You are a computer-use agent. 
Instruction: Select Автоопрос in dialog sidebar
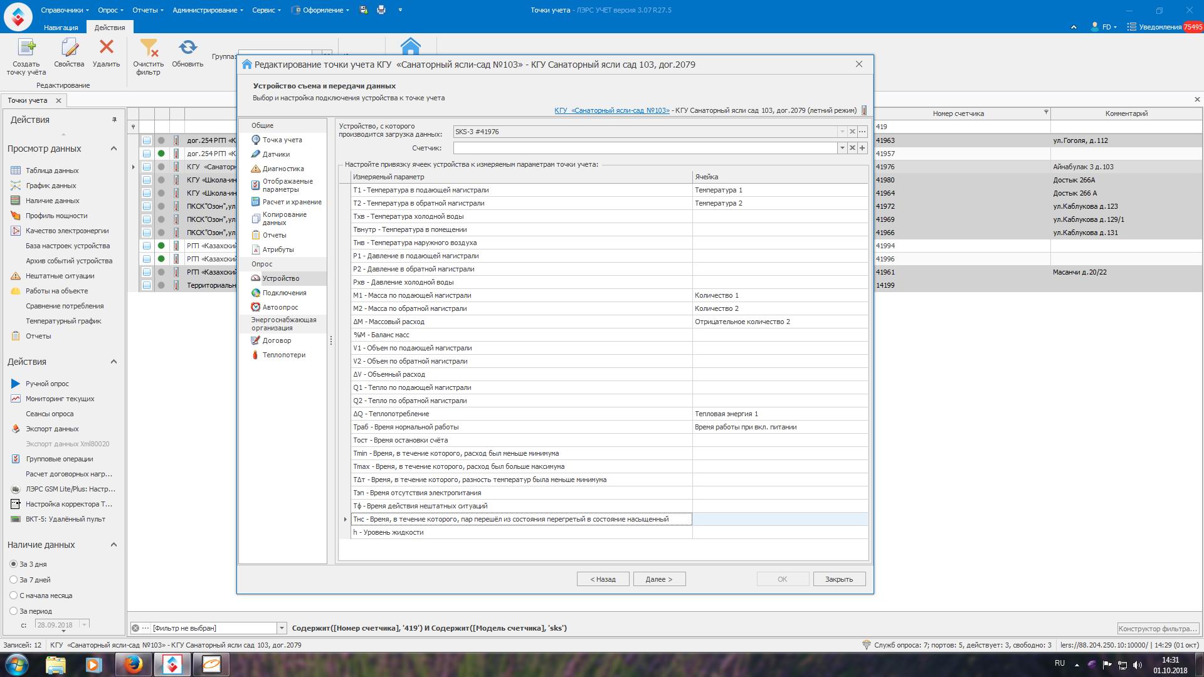(280, 307)
